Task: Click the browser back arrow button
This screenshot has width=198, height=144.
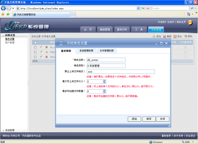Action: (x=3, y=9)
